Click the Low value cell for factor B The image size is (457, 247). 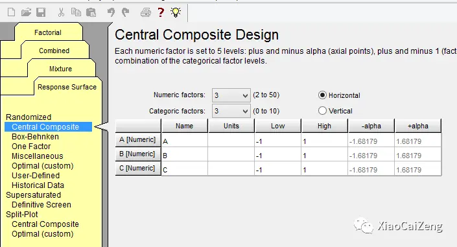point(277,156)
